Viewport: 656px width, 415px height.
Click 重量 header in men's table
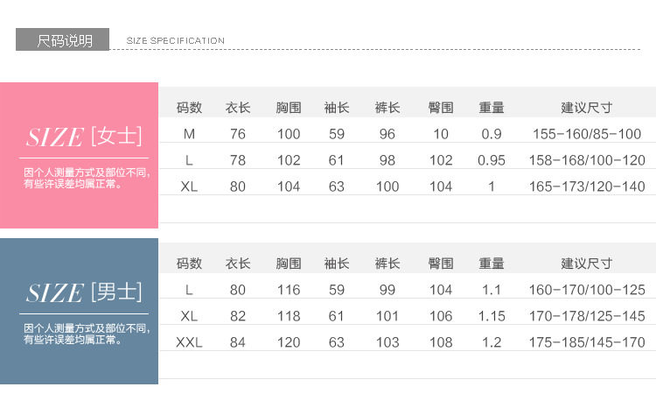point(492,264)
